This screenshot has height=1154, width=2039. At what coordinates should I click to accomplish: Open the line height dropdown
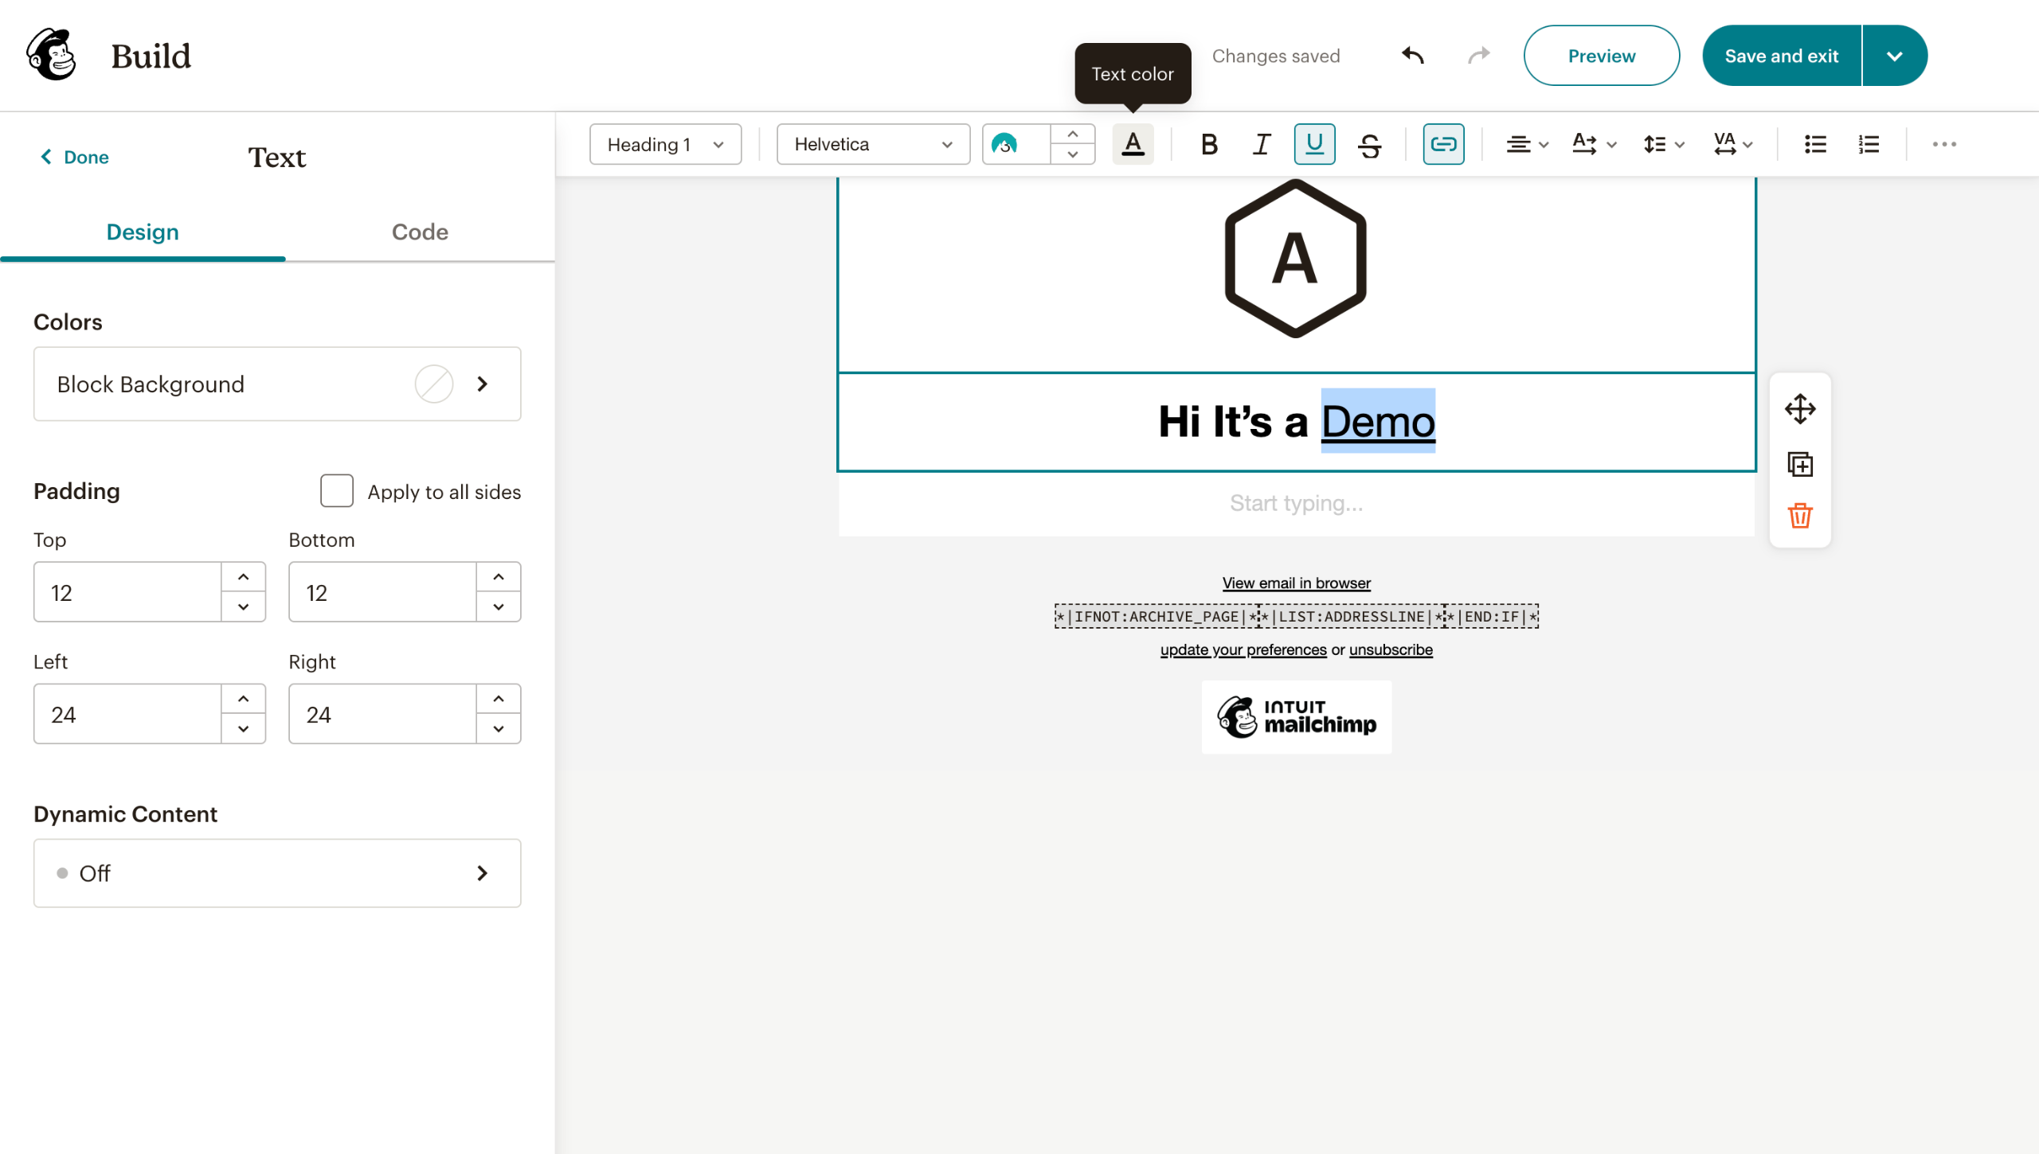1664,144
